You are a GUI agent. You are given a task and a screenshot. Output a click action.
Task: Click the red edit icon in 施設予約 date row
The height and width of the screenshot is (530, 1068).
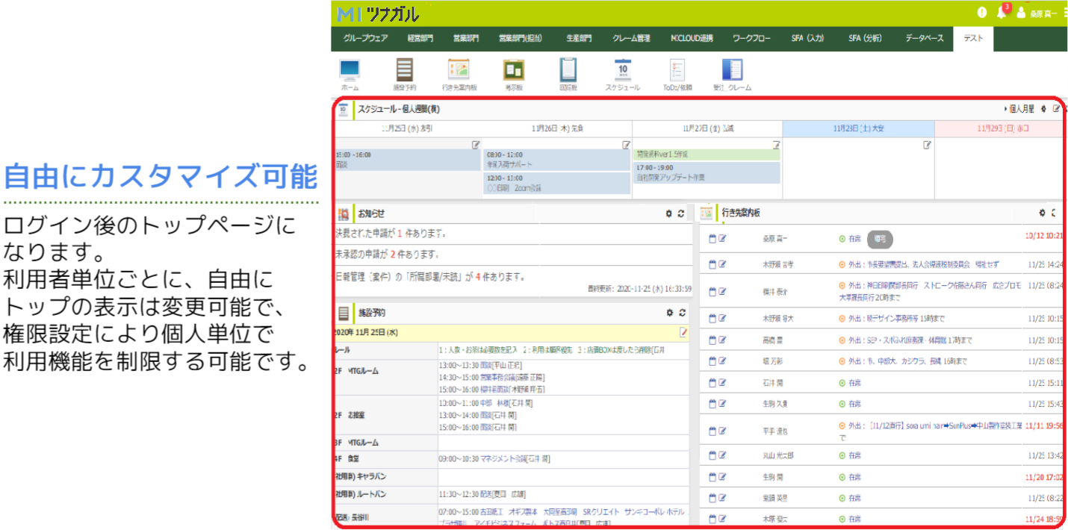click(x=683, y=331)
